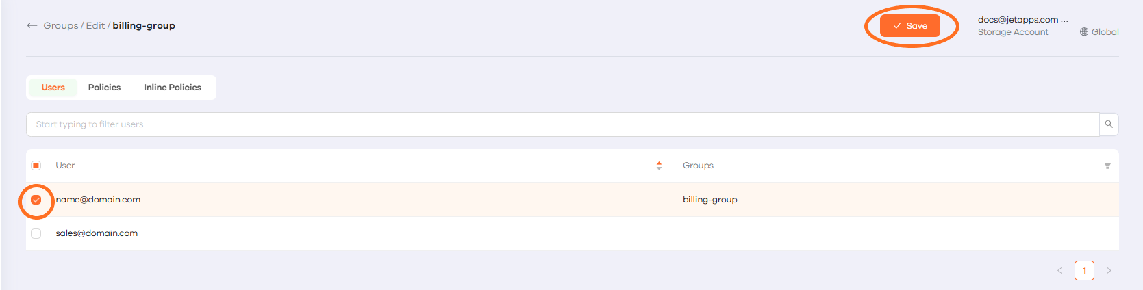1143x290 pixels.
Task: Toggle the select-all users header checkbox
Action: tap(36, 166)
